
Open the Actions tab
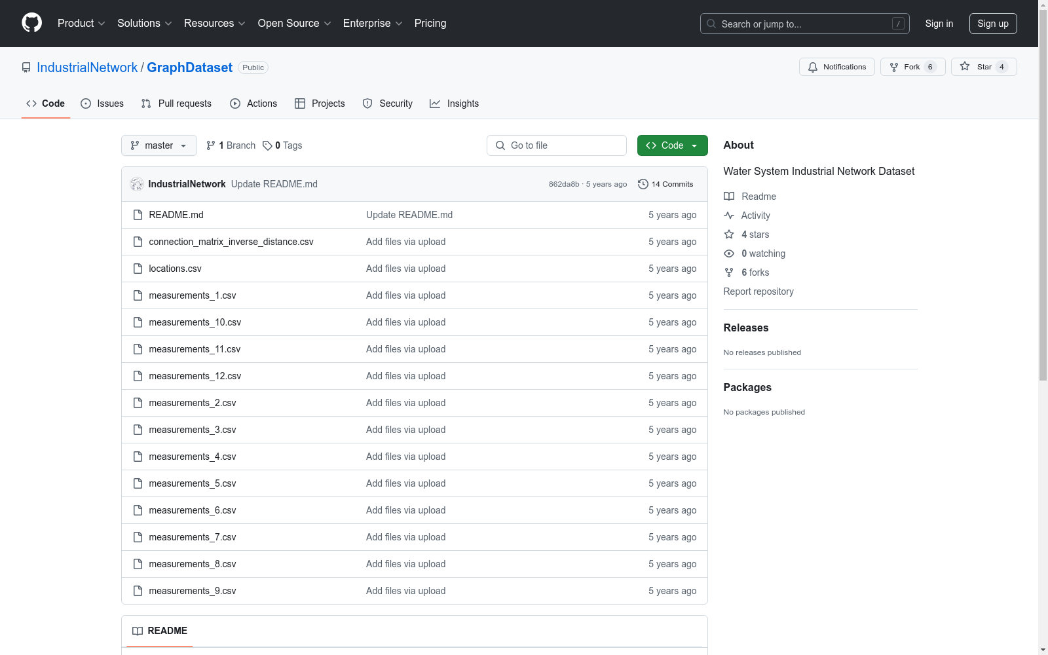coord(253,103)
